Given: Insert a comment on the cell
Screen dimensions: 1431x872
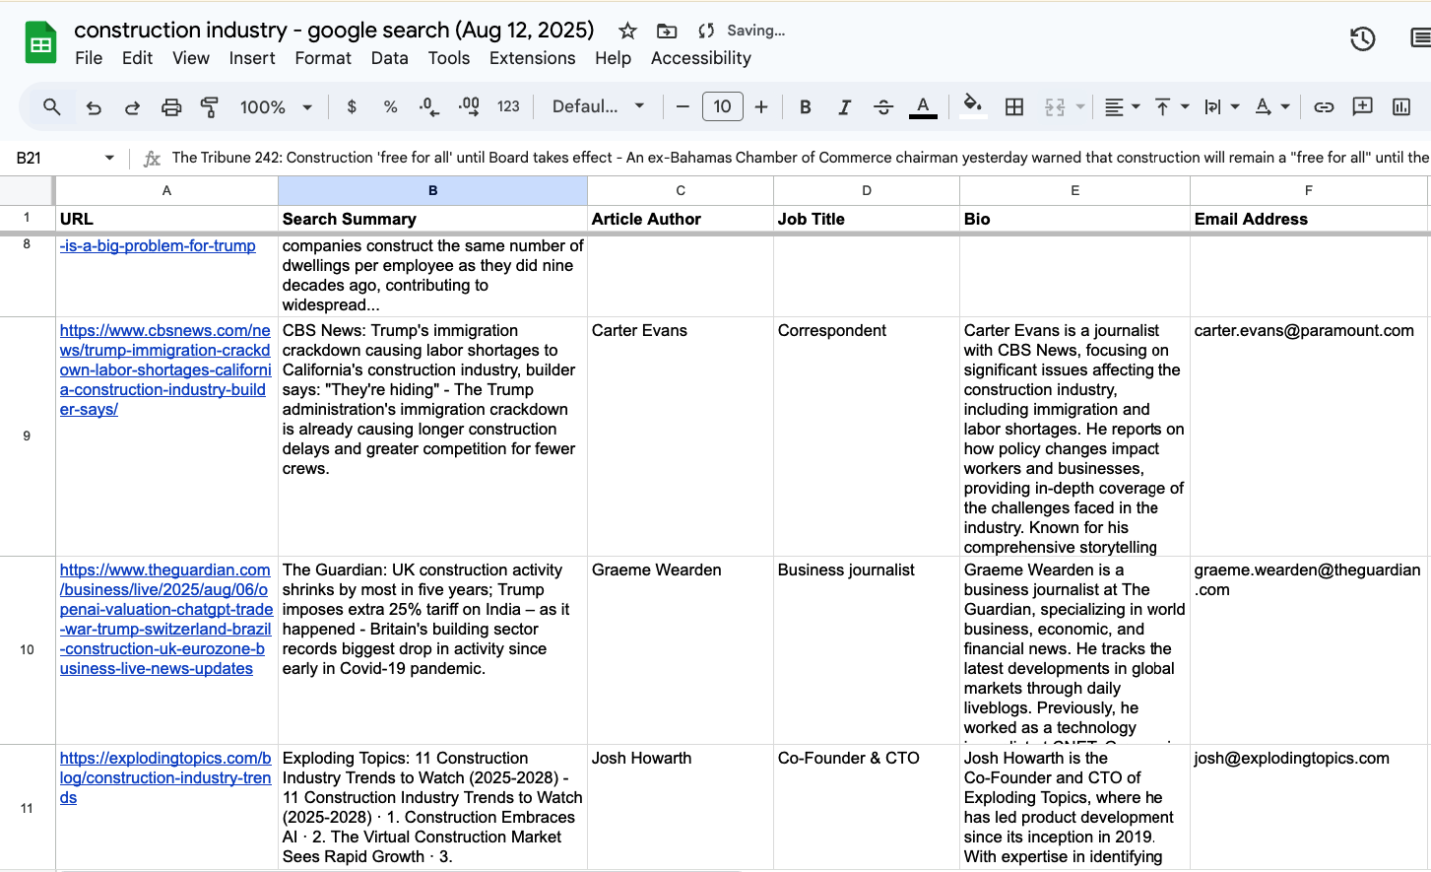Looking at the screenshot, I should [x=1362, y=105].
